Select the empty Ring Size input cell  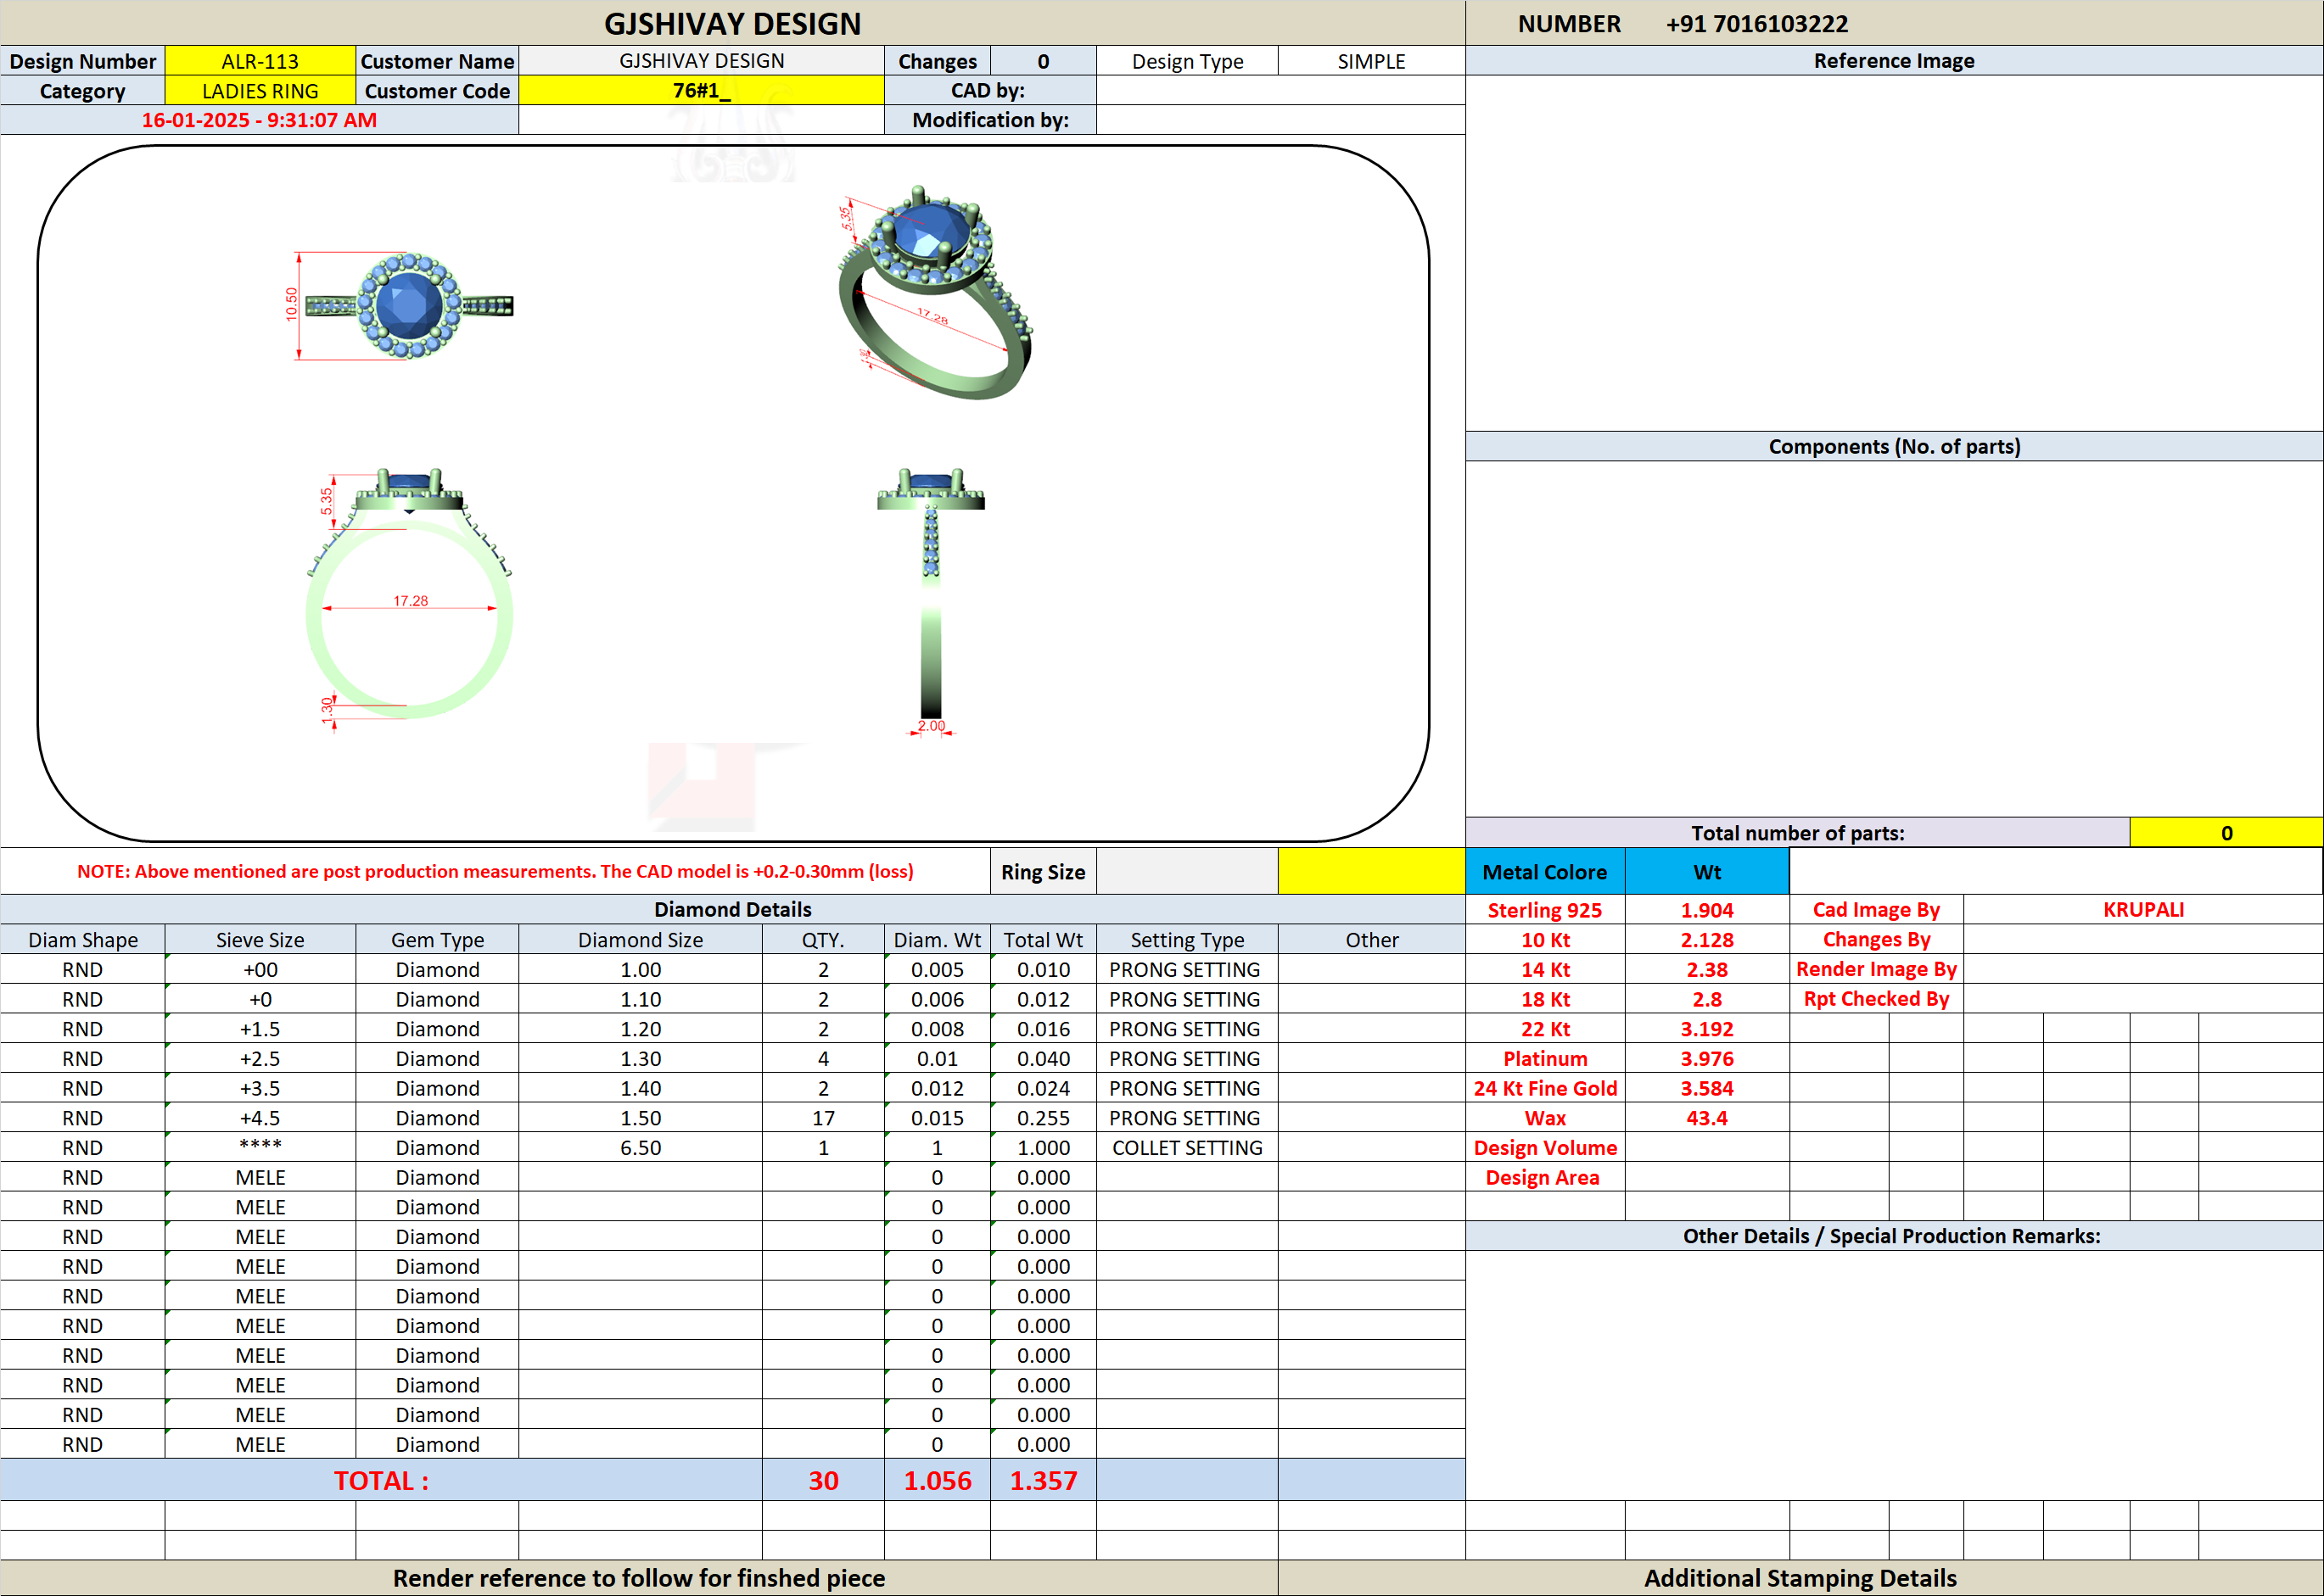point(1188,871)
